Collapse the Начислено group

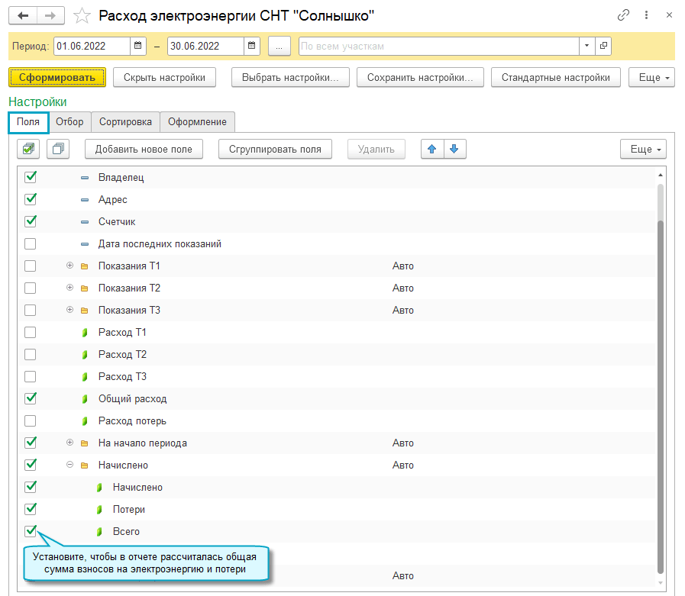(69, 465)
